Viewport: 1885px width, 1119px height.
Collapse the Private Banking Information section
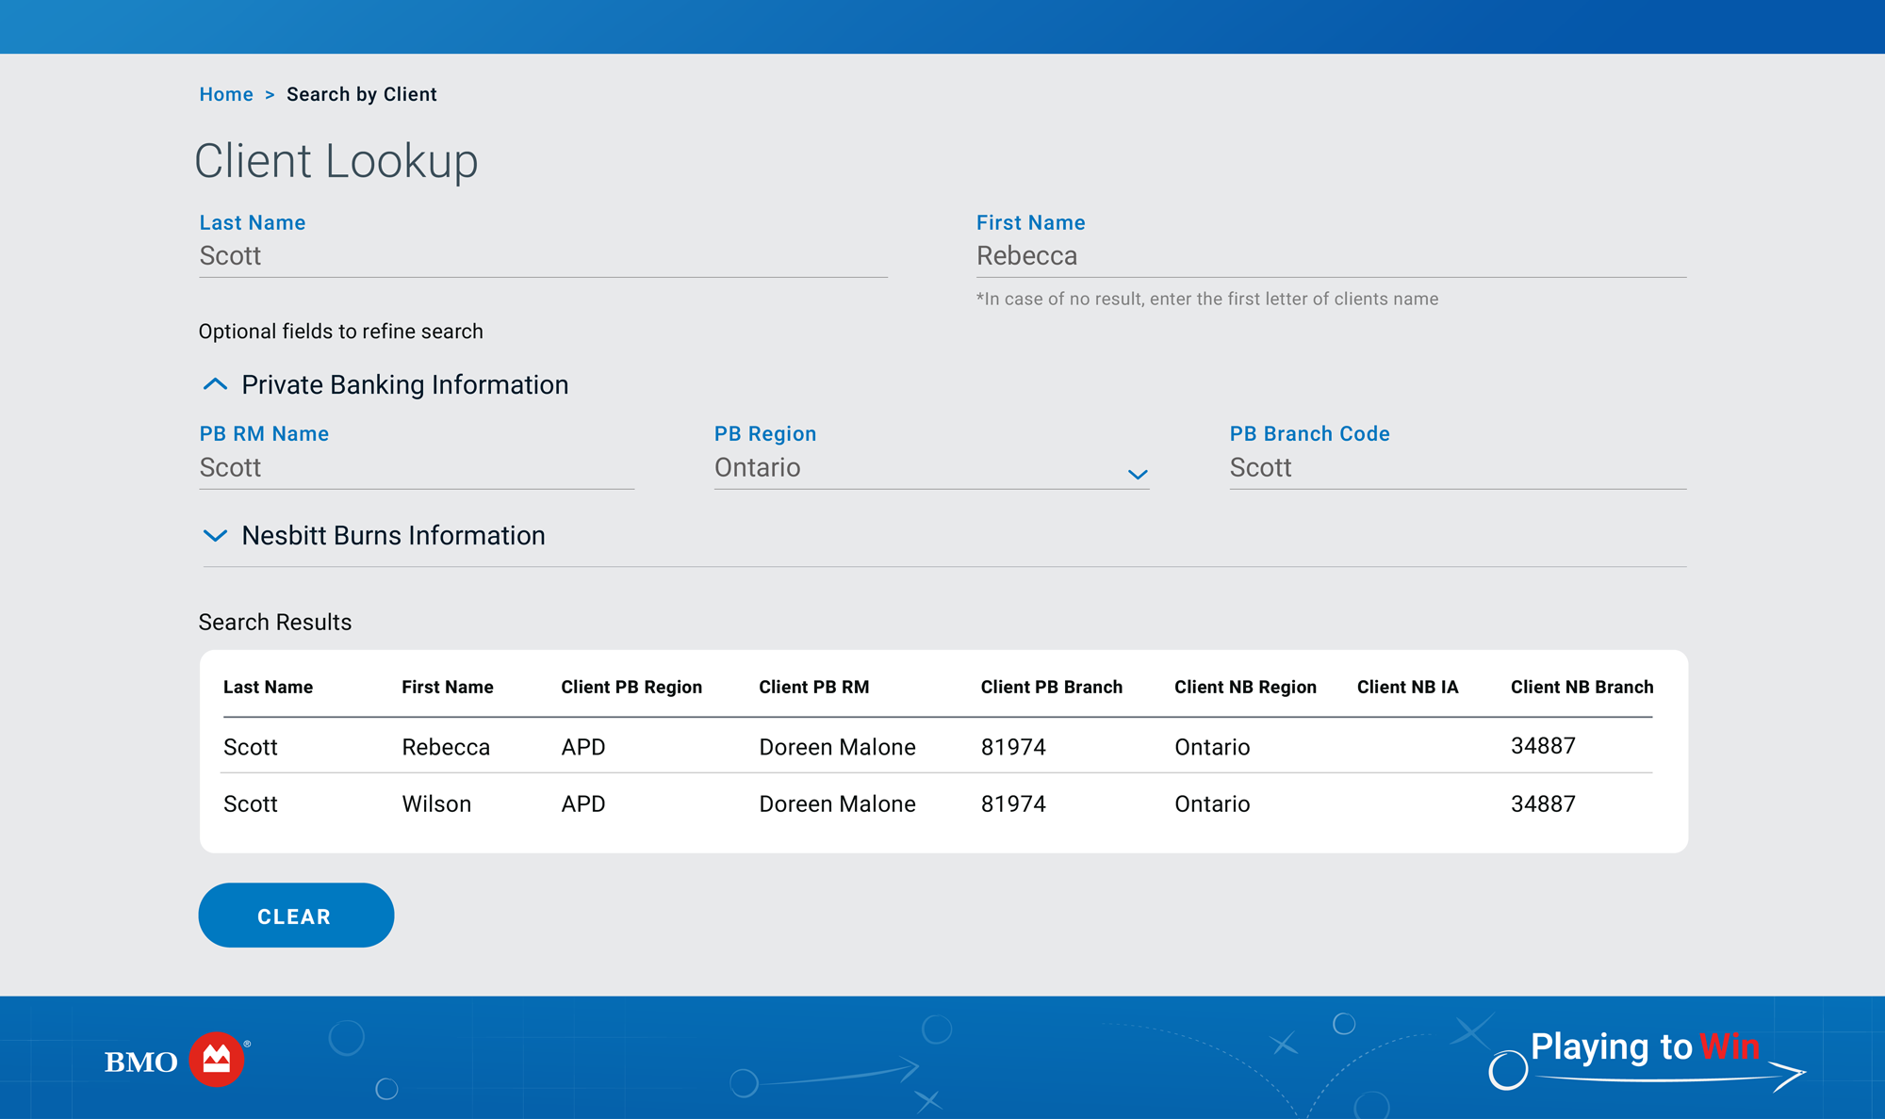point(215,384)
